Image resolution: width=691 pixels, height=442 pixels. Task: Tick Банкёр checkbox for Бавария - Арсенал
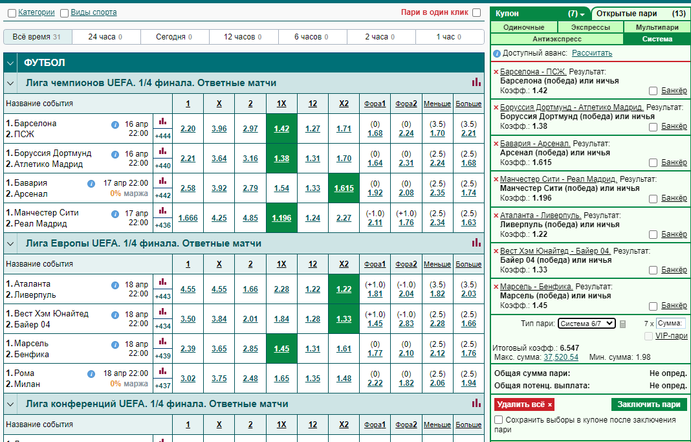pyautogui.click(x=653, y=162)
